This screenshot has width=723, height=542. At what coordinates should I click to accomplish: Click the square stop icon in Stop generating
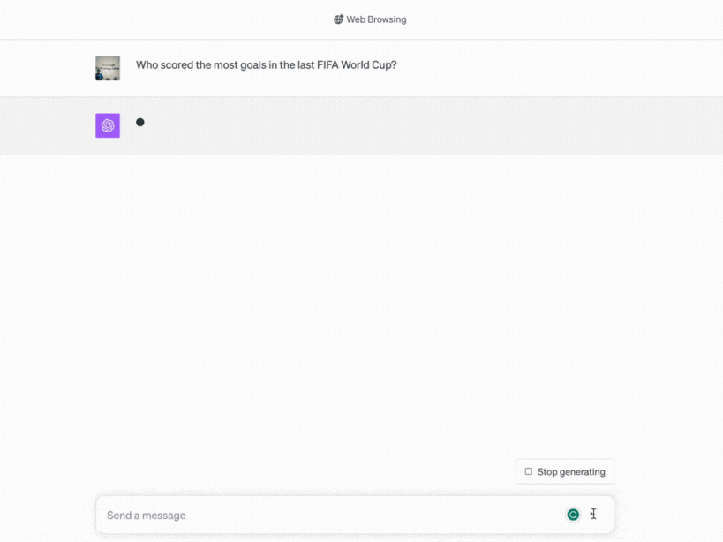click(x=529, y=471)
